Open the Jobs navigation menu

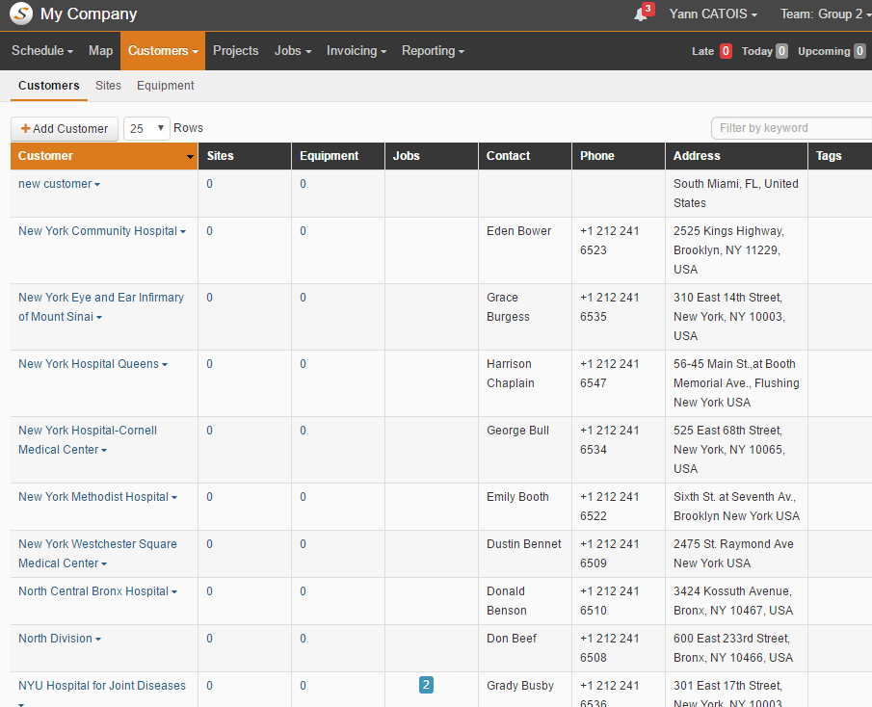click(x=293, y=51)
